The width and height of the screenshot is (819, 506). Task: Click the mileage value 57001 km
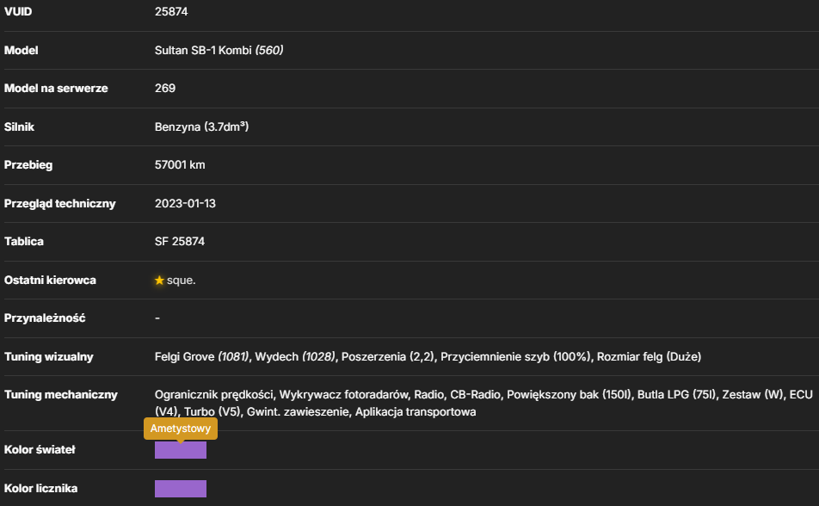pyautogui.click(x=180, y=165)
